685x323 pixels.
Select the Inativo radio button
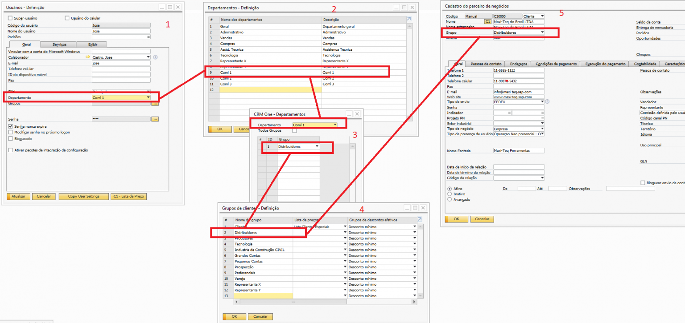[449, 194]
